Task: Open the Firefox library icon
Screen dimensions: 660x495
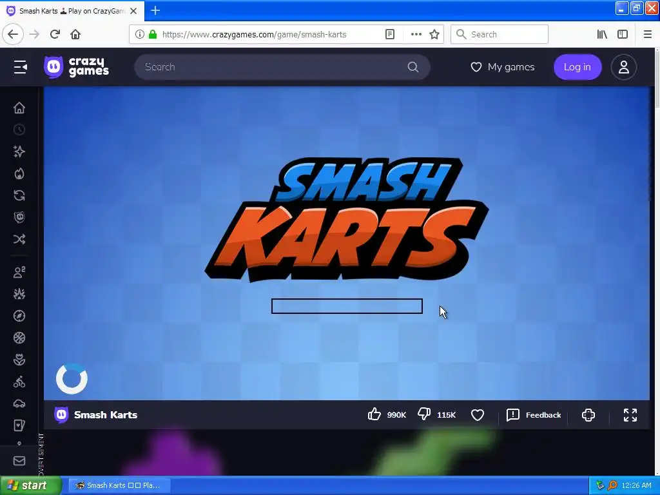Action: [x=602, y=34]
